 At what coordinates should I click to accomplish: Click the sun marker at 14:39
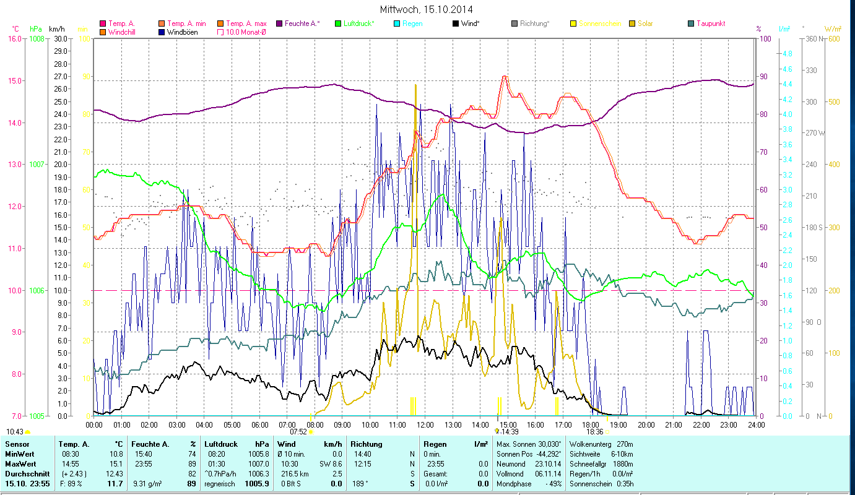[x=497, y=431]
